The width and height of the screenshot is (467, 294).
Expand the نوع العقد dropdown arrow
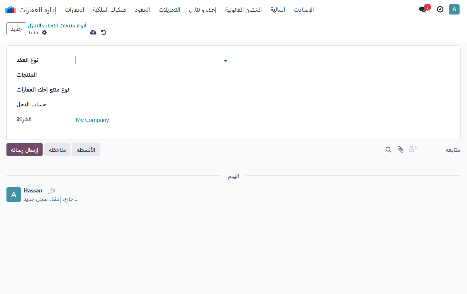[226, 61]
